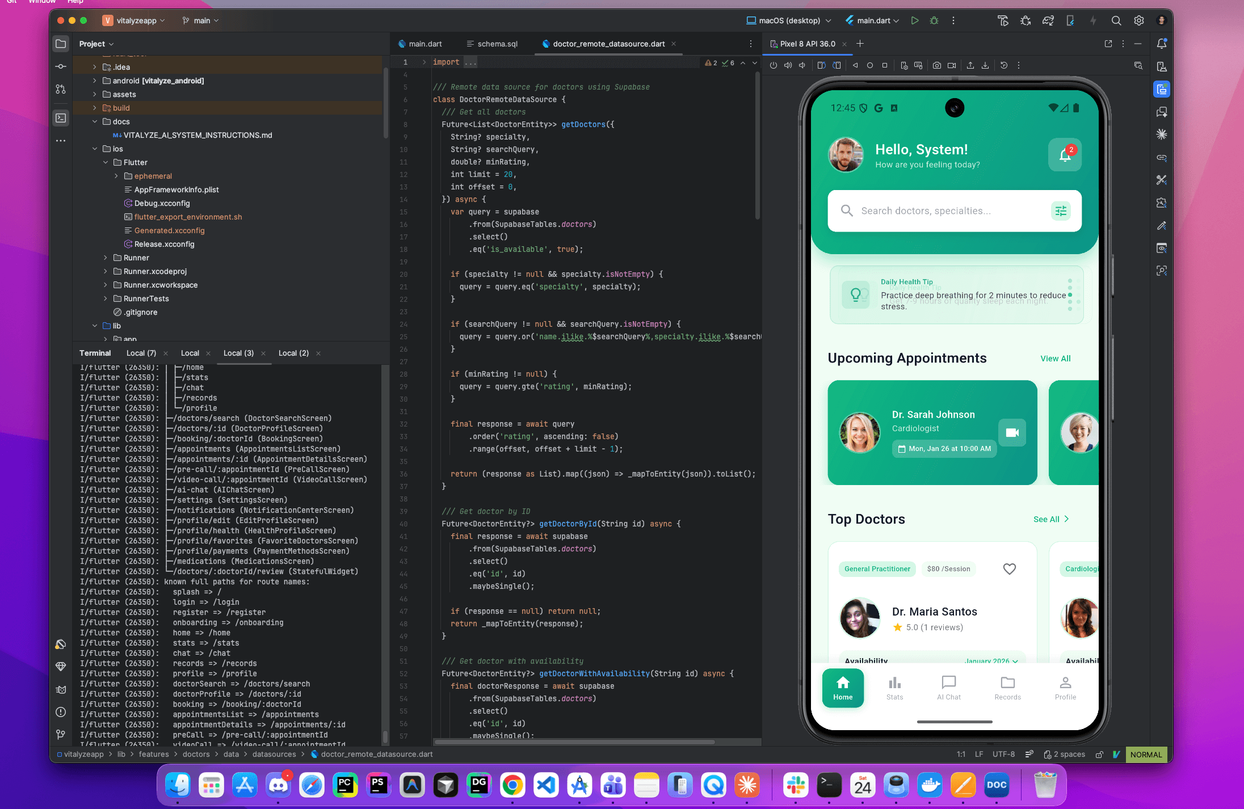
Task: Take an emulator screenshot with the camera icon
Action: point(937,65)
